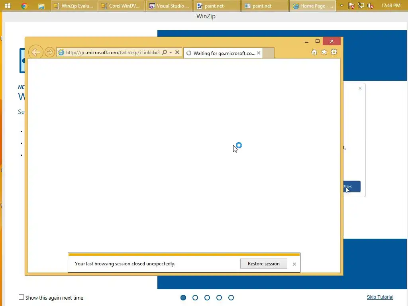The image size is (408, 306).
Task: Click the address bar URL field
Action: coord(113,52)
